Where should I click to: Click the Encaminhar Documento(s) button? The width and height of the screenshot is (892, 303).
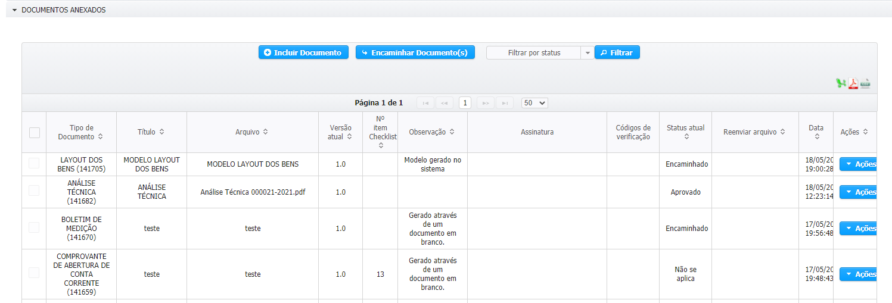coord(415,52)
